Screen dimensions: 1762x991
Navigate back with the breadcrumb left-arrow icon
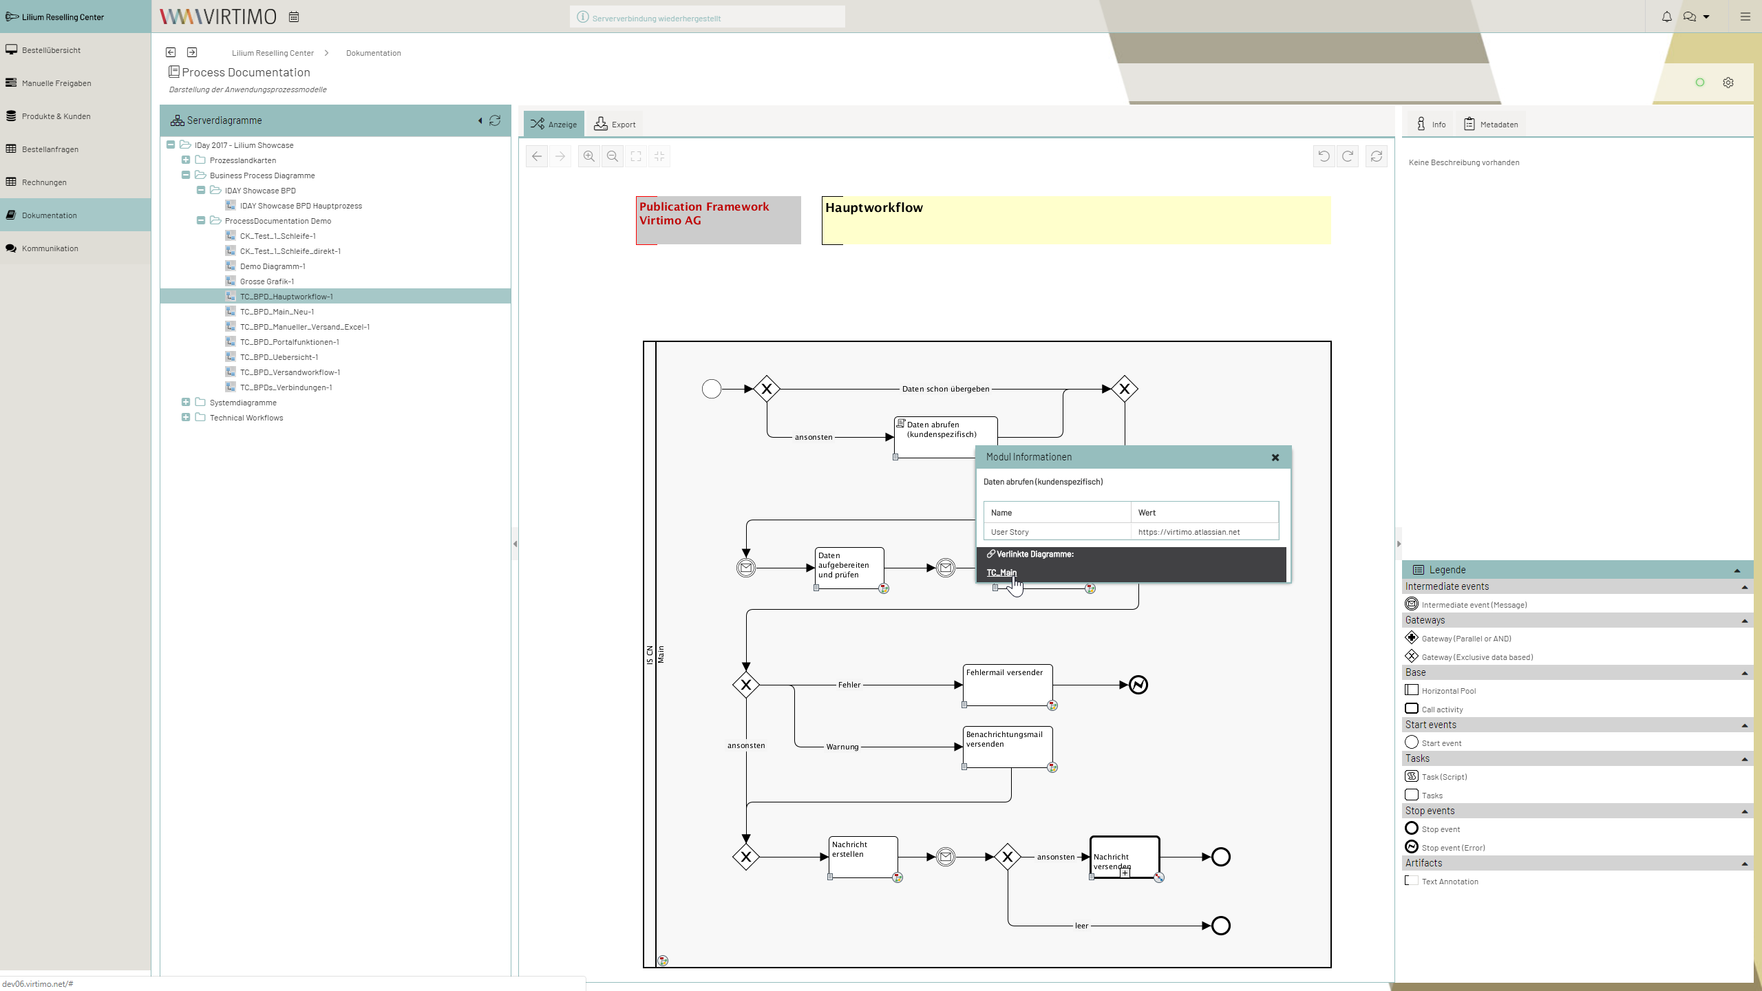coord(171,52)
